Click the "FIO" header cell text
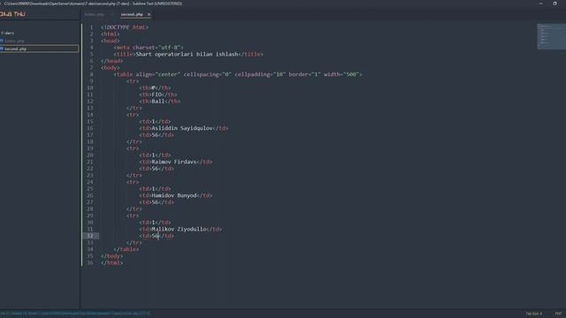The image size is (566, 318). (x=157, y=95)
